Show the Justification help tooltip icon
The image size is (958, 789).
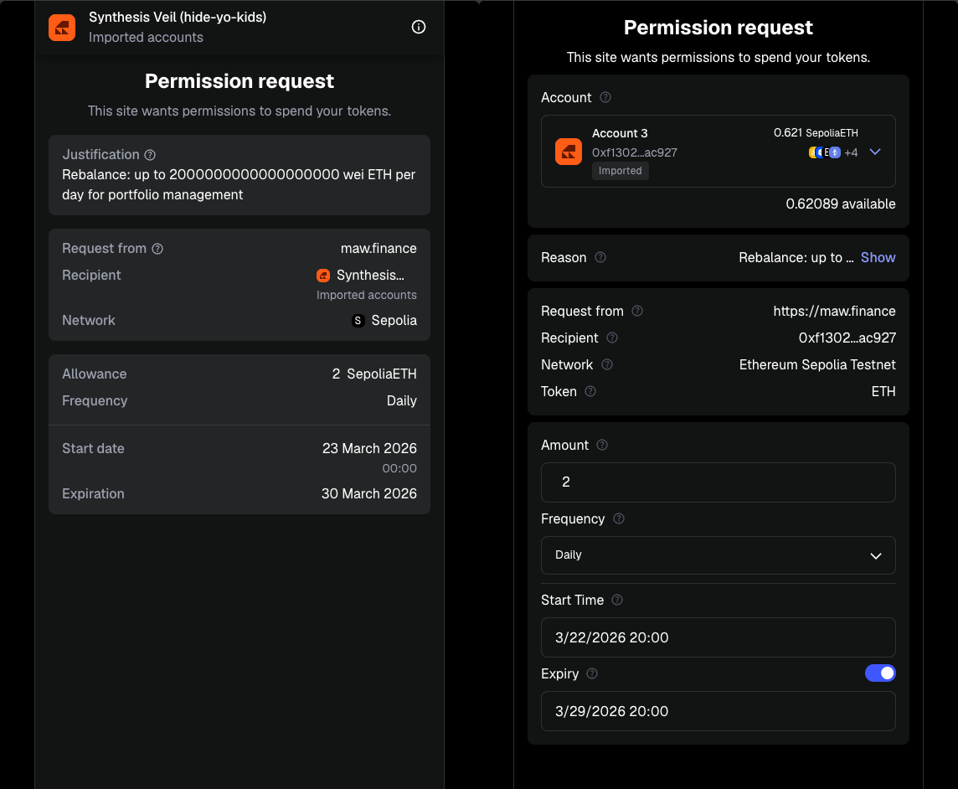[150, 155]
